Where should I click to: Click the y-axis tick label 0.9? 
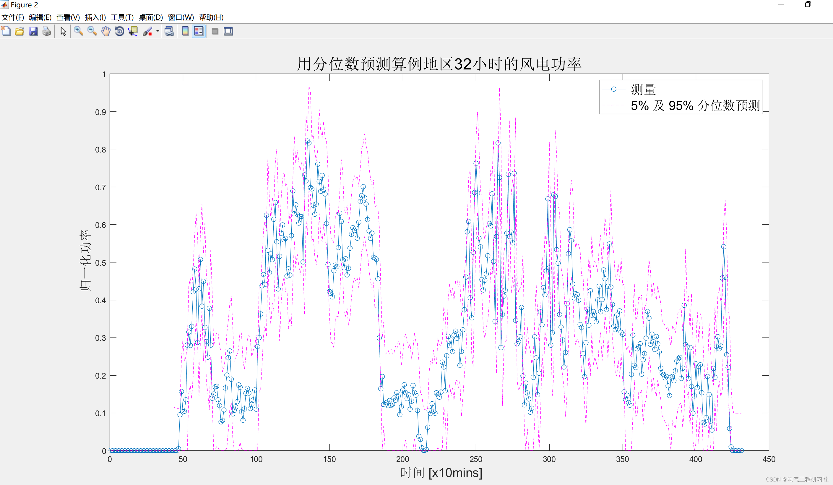[100, 112]
